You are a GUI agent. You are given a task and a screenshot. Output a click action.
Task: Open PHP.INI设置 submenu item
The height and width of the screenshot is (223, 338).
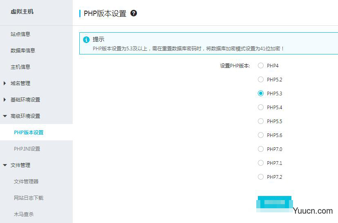coord(27,149)
